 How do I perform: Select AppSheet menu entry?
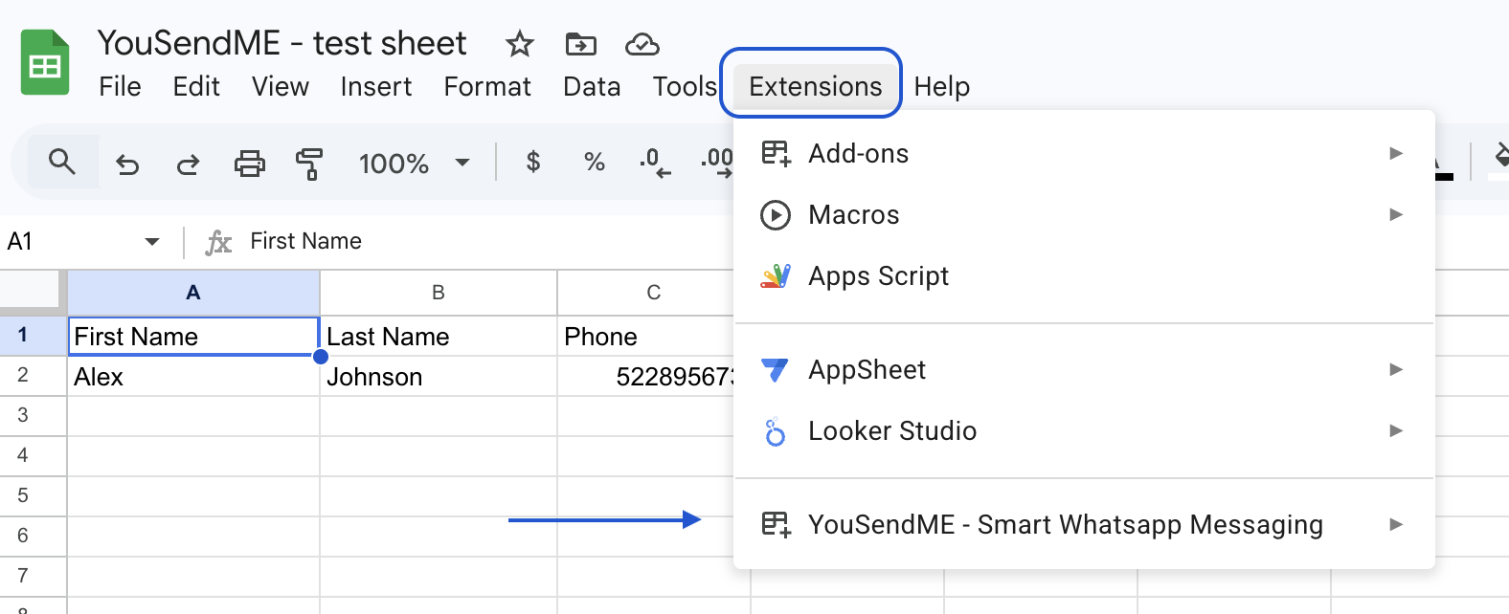[x=1084, y=369]
